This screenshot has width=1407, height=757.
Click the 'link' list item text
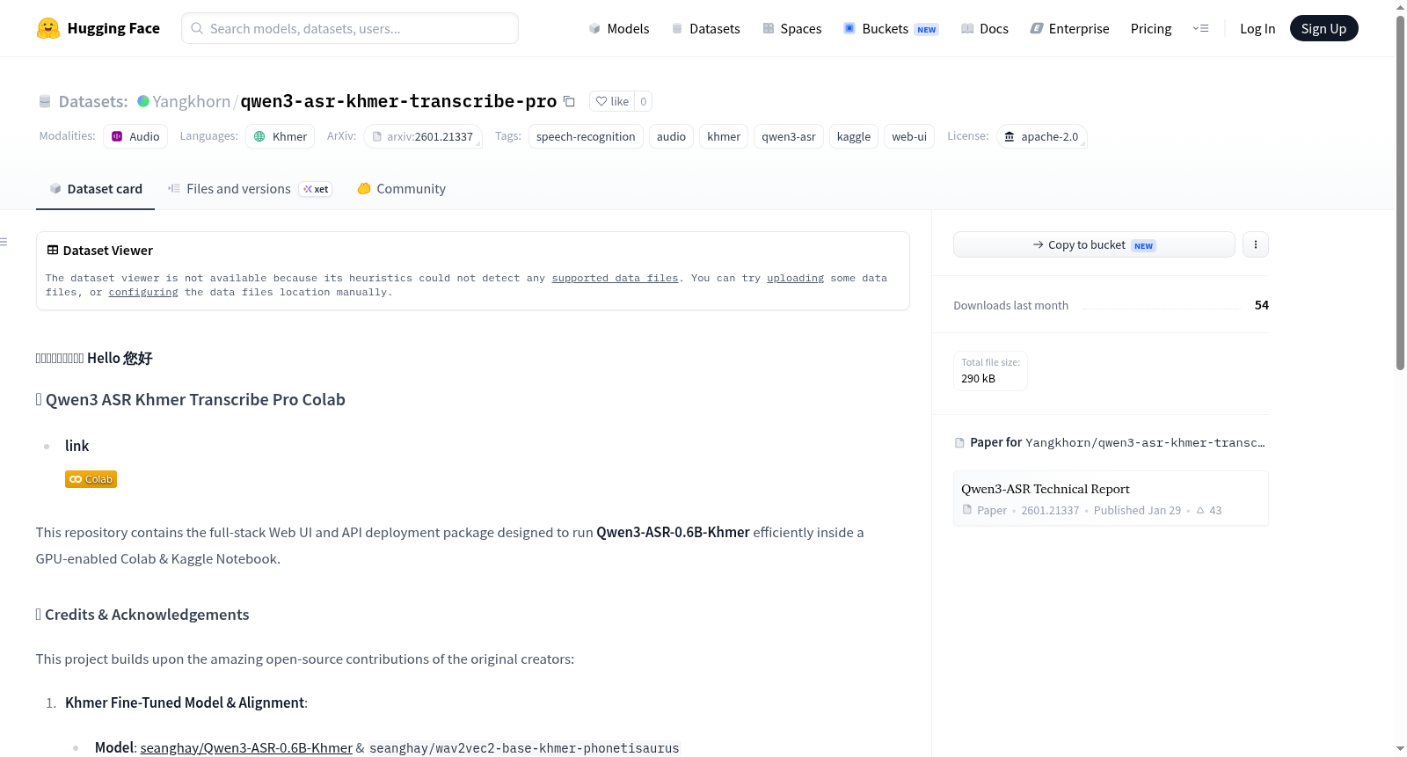tap(77, 446)
